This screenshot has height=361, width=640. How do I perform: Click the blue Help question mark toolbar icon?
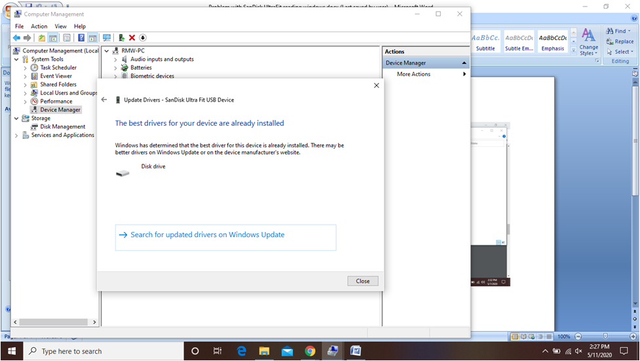coord(81,37)
